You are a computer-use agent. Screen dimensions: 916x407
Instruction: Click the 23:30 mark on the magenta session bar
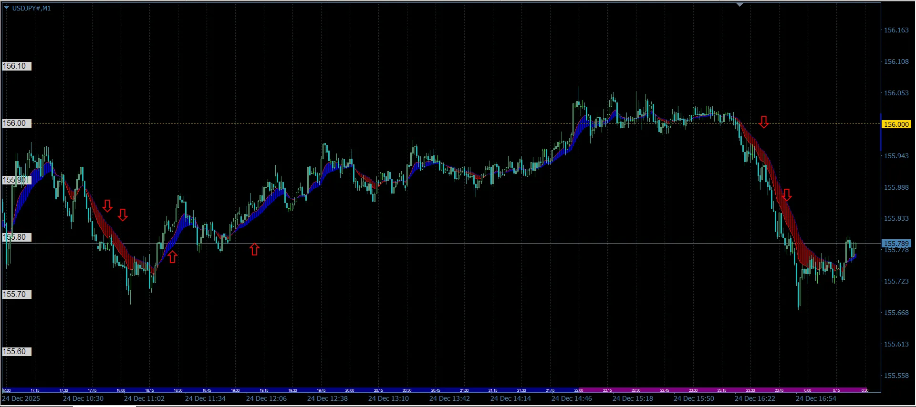click(750, 390)
